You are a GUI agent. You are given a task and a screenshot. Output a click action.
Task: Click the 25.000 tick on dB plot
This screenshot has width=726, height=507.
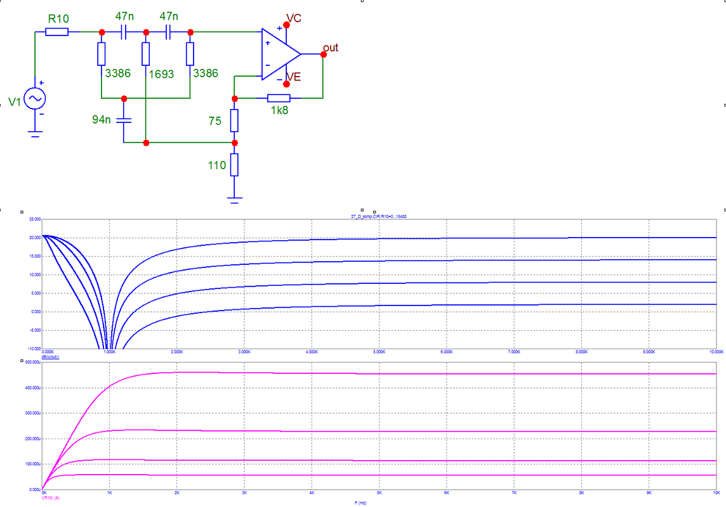(35, 219)
